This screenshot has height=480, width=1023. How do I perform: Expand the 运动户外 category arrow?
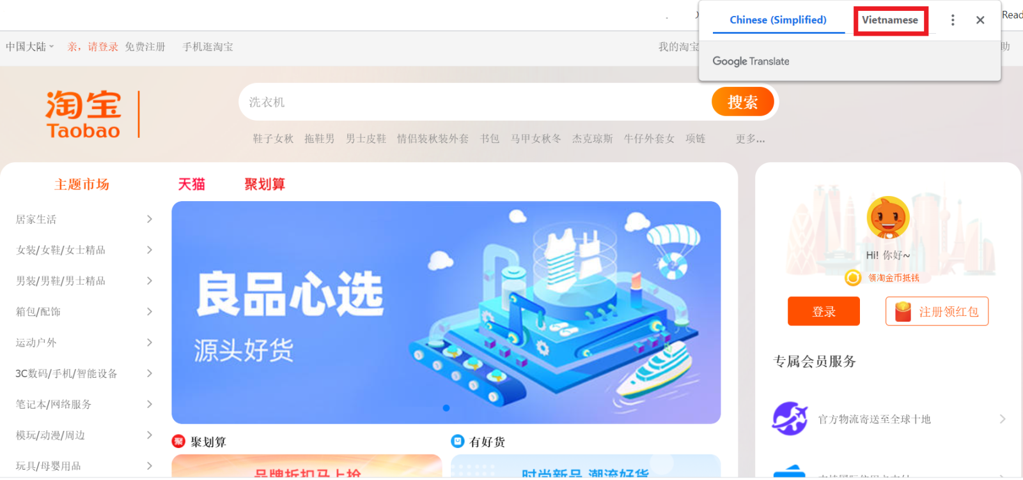(x=150, y=343)
